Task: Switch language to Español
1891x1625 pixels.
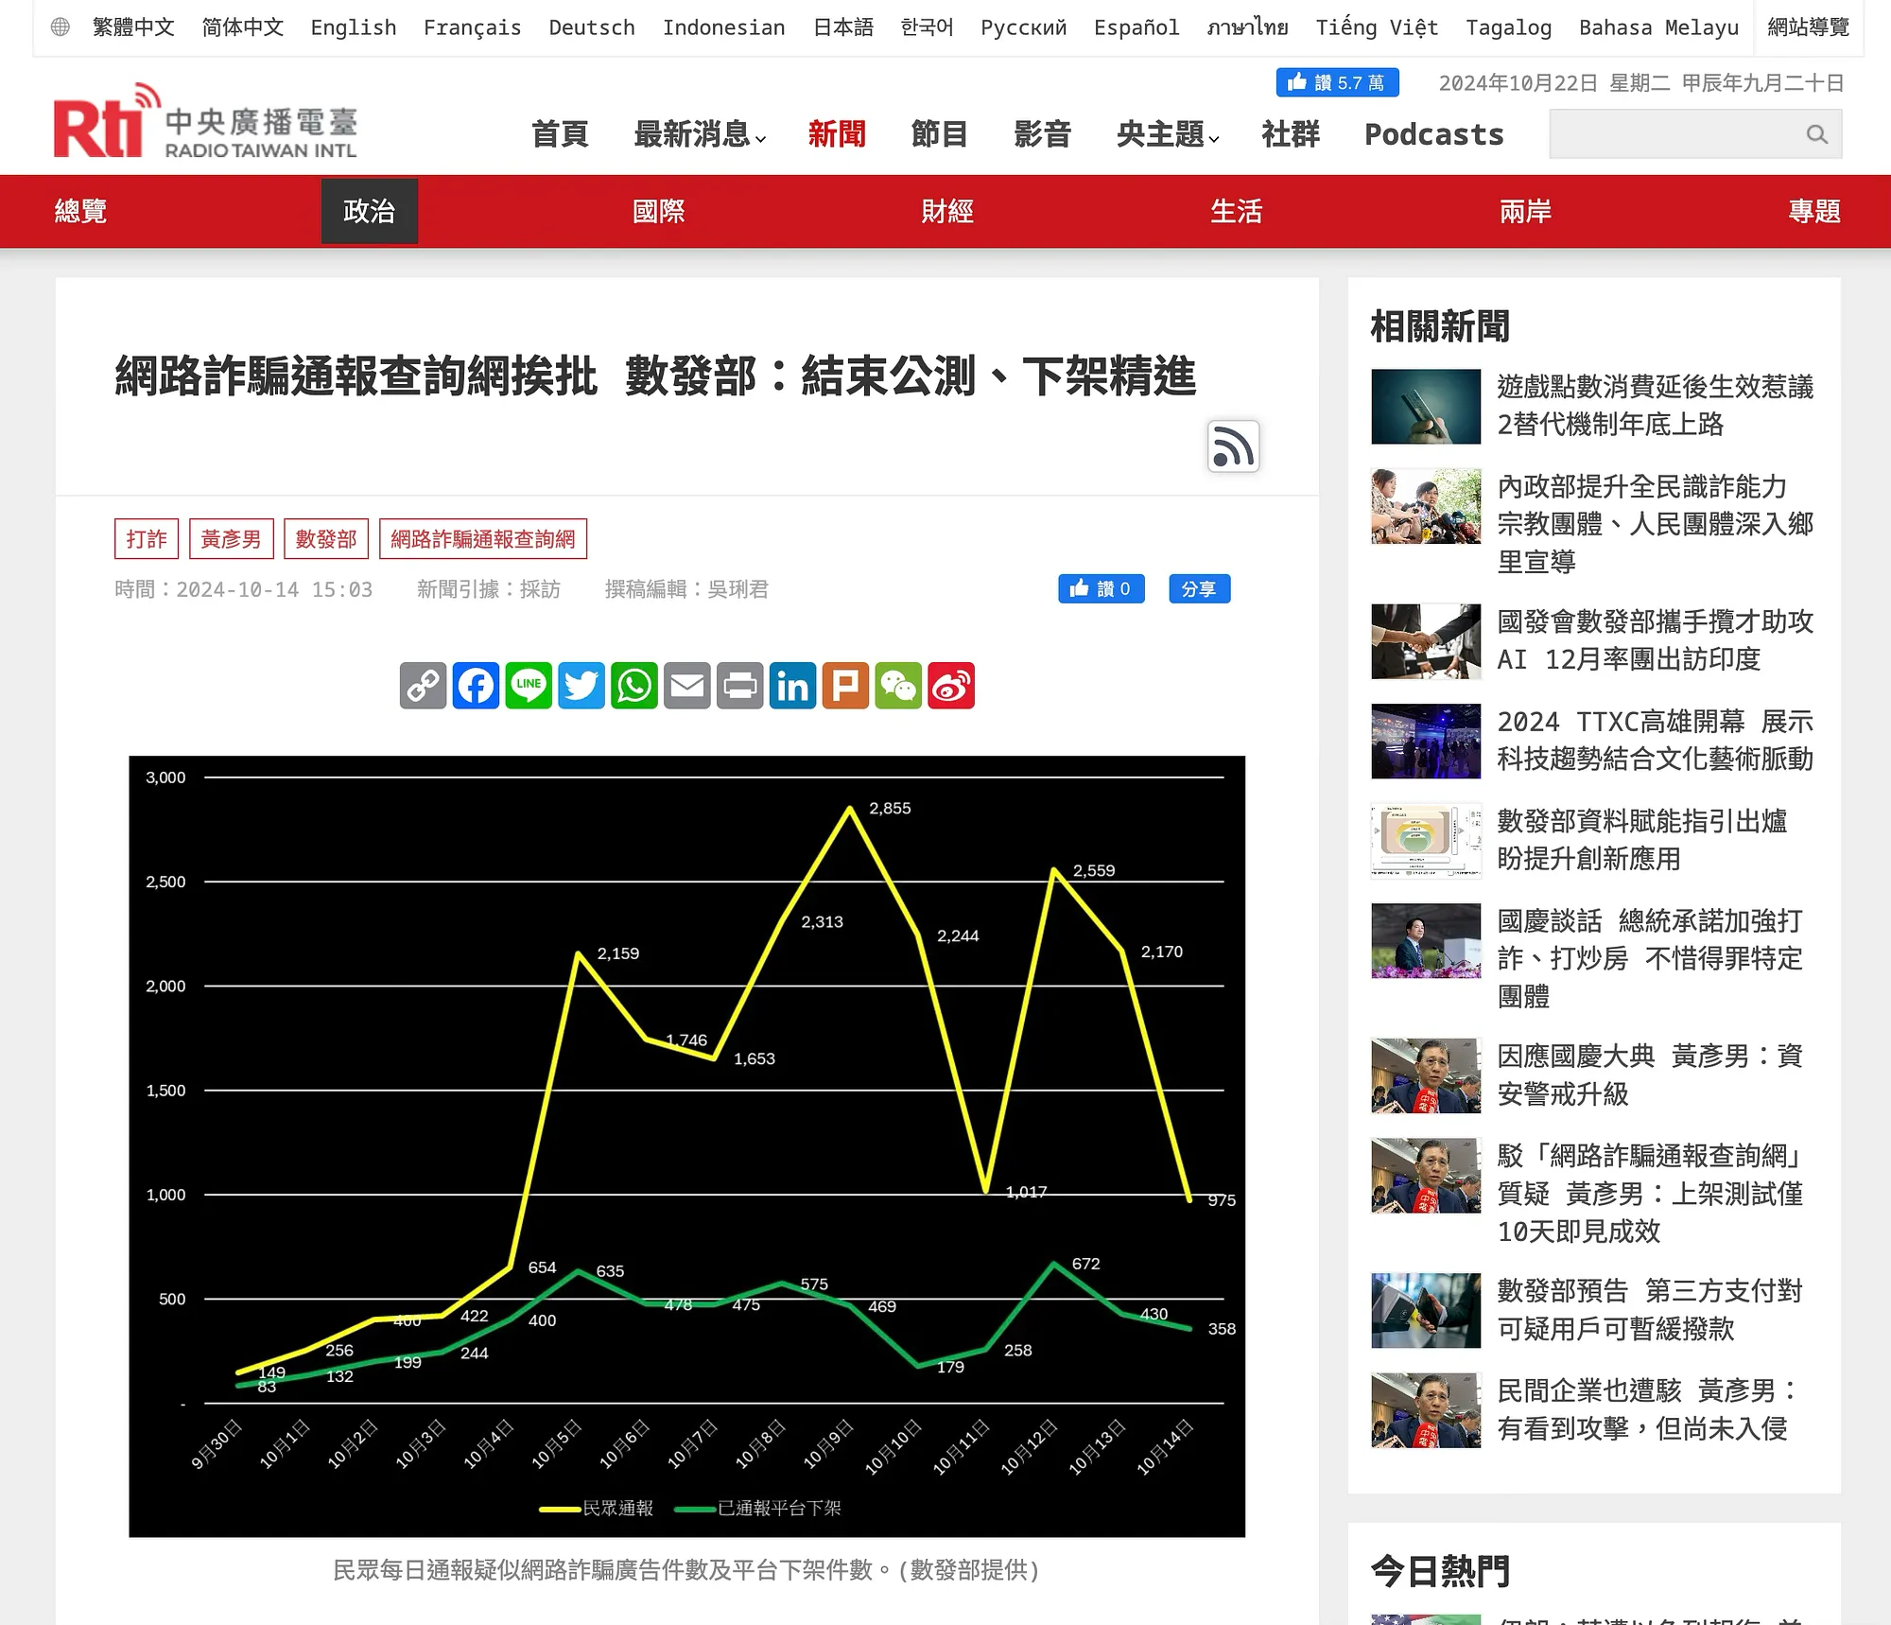Action: click(1136, 27)
